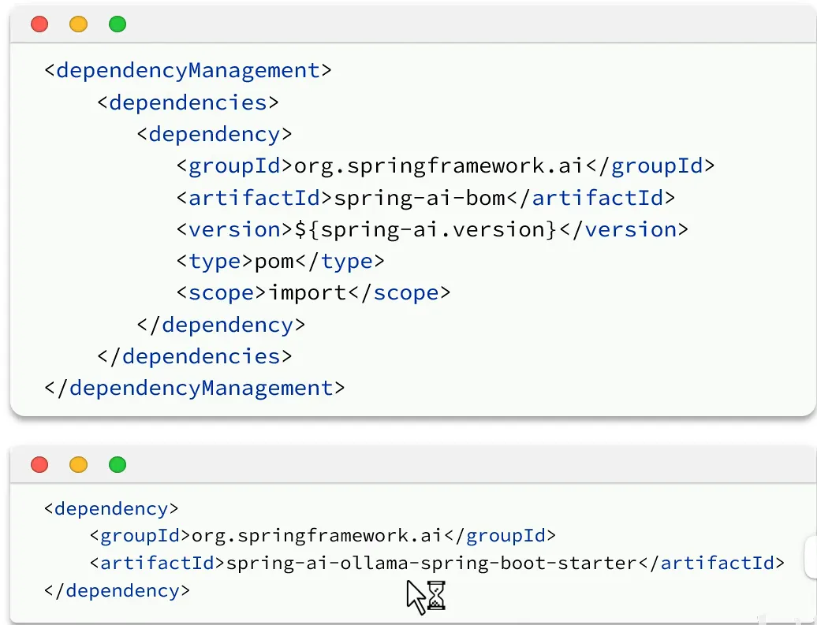Click the import scope value
The width and height of the screenshot is (817, 625).
(x=308, y=292)
